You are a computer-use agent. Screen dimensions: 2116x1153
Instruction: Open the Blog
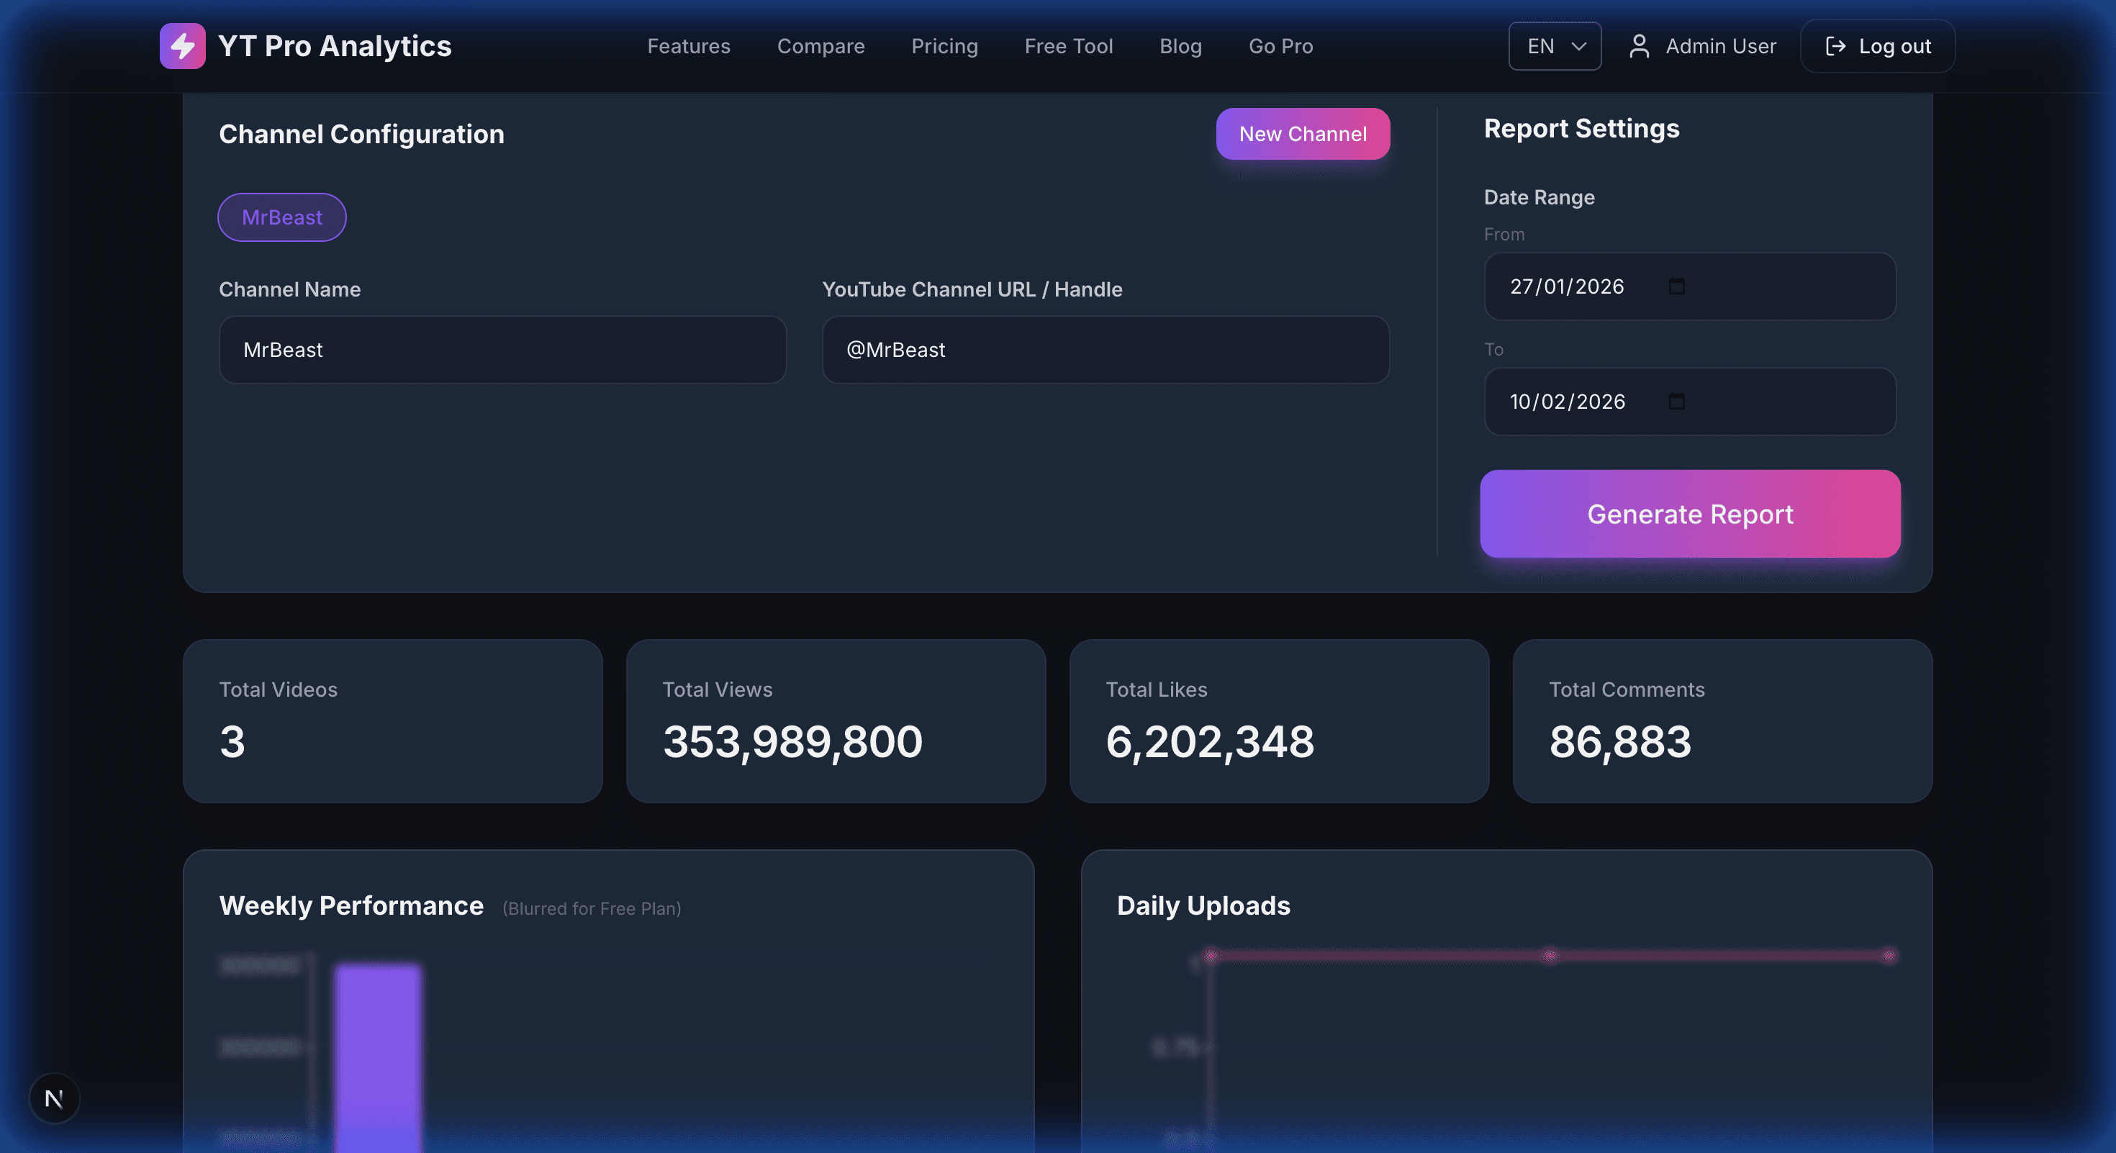point(1180,46)
